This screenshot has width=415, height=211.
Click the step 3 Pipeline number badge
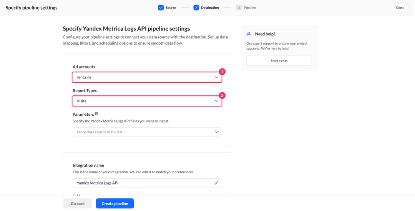pos(239,8)
